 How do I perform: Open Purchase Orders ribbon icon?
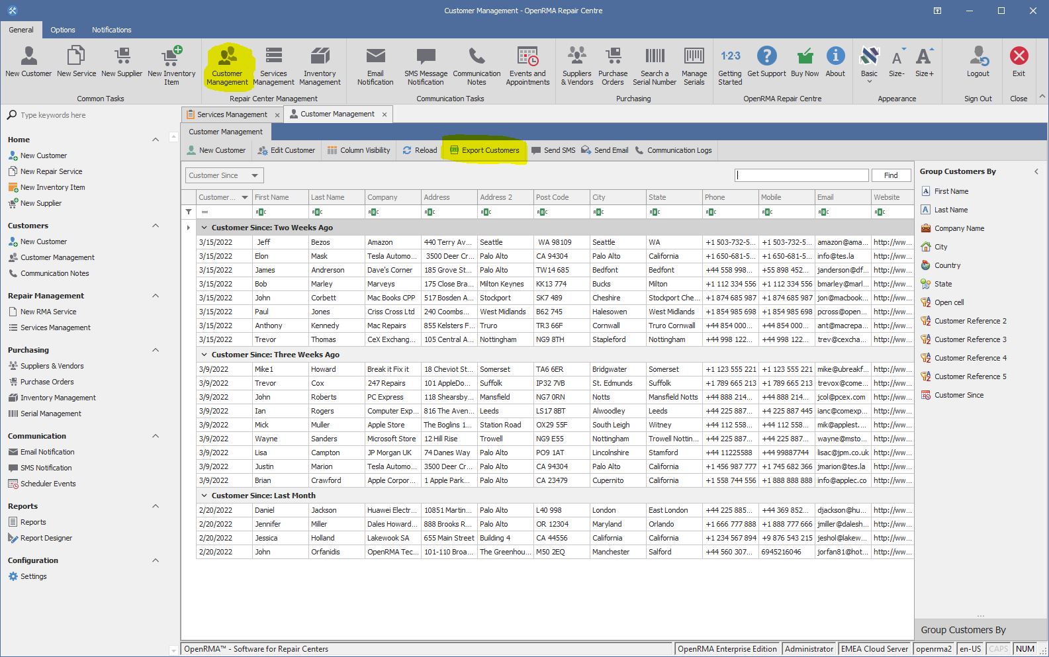pyautogui.click(x=613, y=66)
